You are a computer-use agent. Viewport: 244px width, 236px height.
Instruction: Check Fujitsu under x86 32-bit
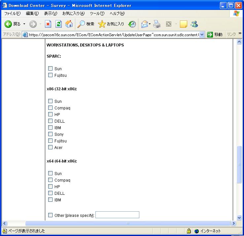[x=50, y=141]
